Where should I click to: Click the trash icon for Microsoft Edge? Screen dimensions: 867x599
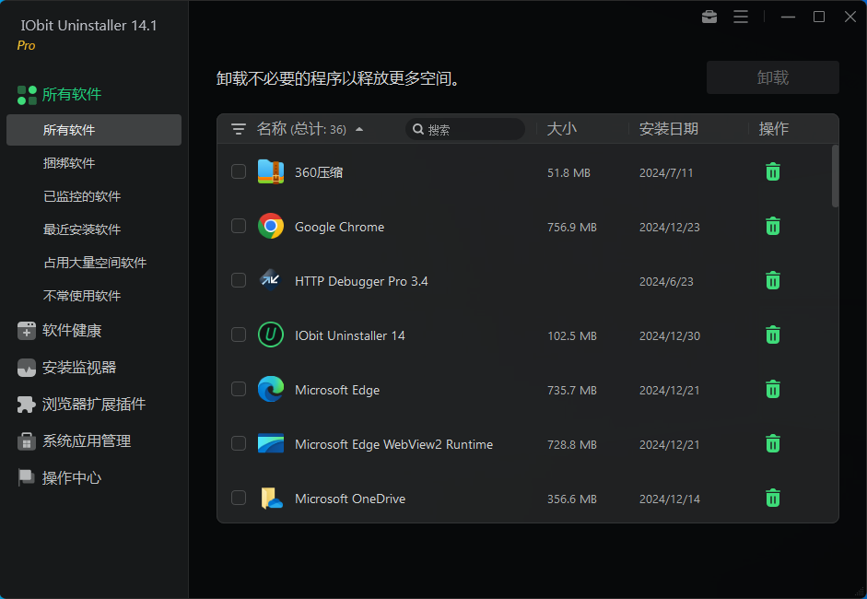[x=772, y=390]
